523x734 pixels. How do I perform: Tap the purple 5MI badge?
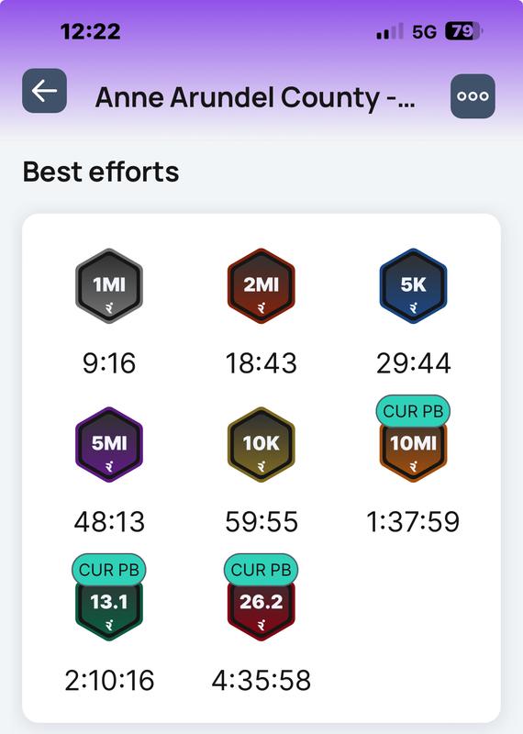tap(109, 445)
